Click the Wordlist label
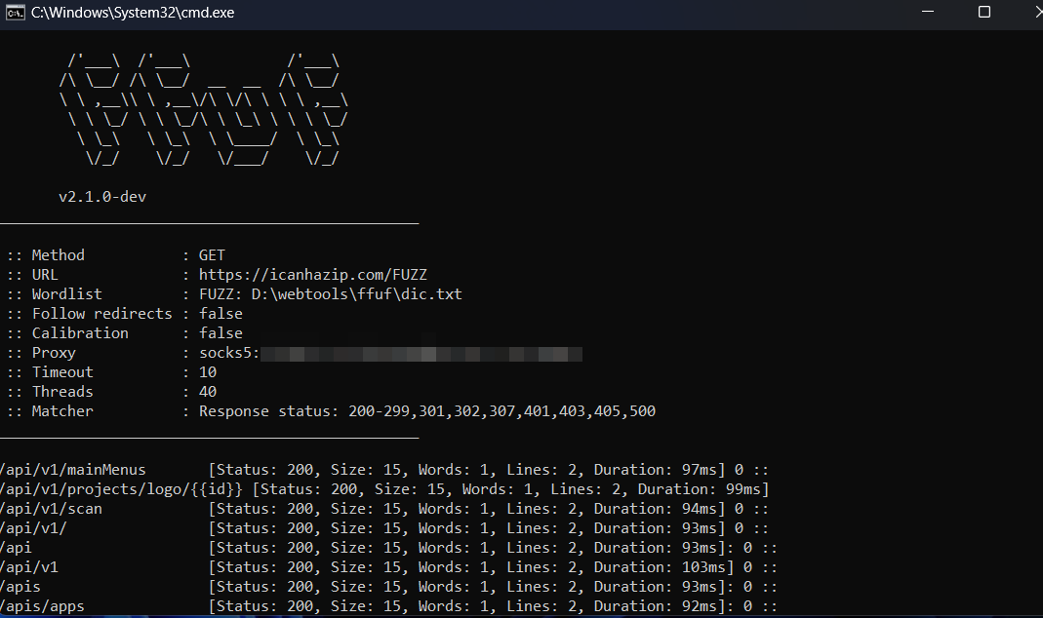 [66, 293]
